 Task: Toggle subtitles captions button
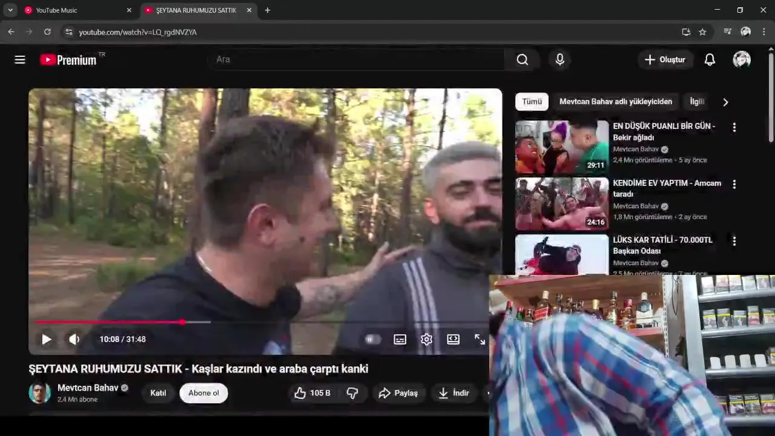tap(400, 339)
